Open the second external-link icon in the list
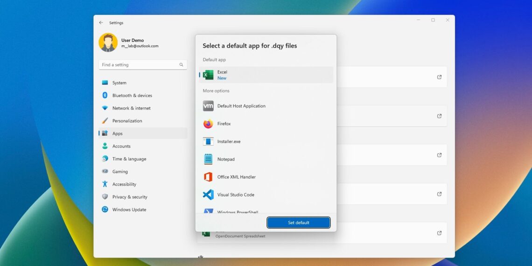 point(440,116)
